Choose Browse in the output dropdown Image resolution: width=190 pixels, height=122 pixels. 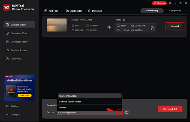pos(90,107)
